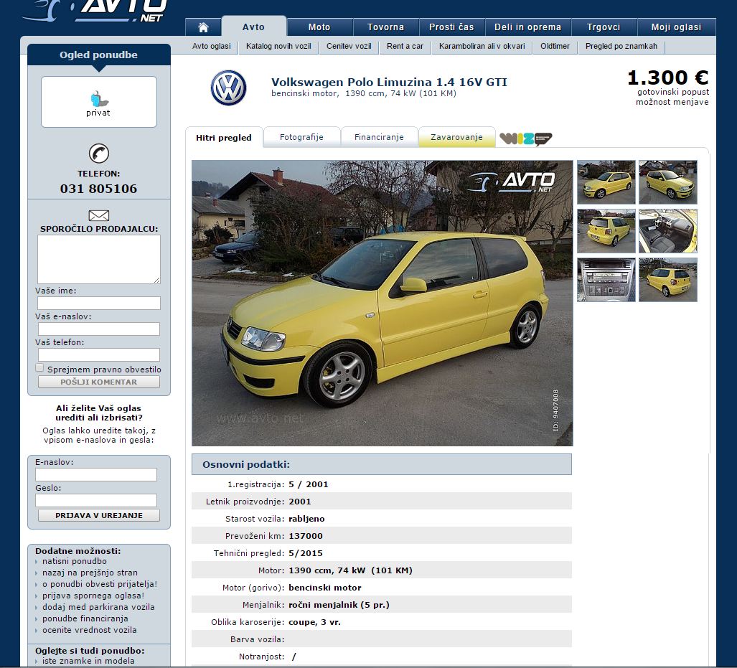The height and width of the screenshot is (668, 737).
Task: Click o ponudbi obvesti prijatelja link
Action: coord(100,584)
